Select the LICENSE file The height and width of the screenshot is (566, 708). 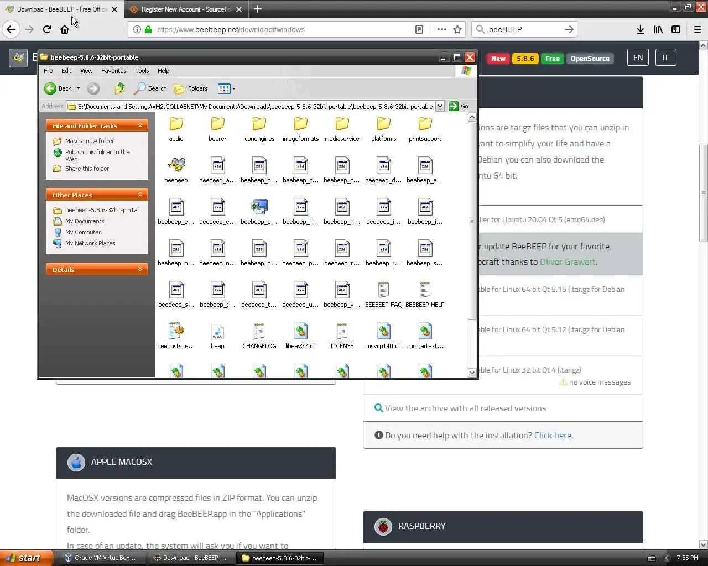point(342,336)
